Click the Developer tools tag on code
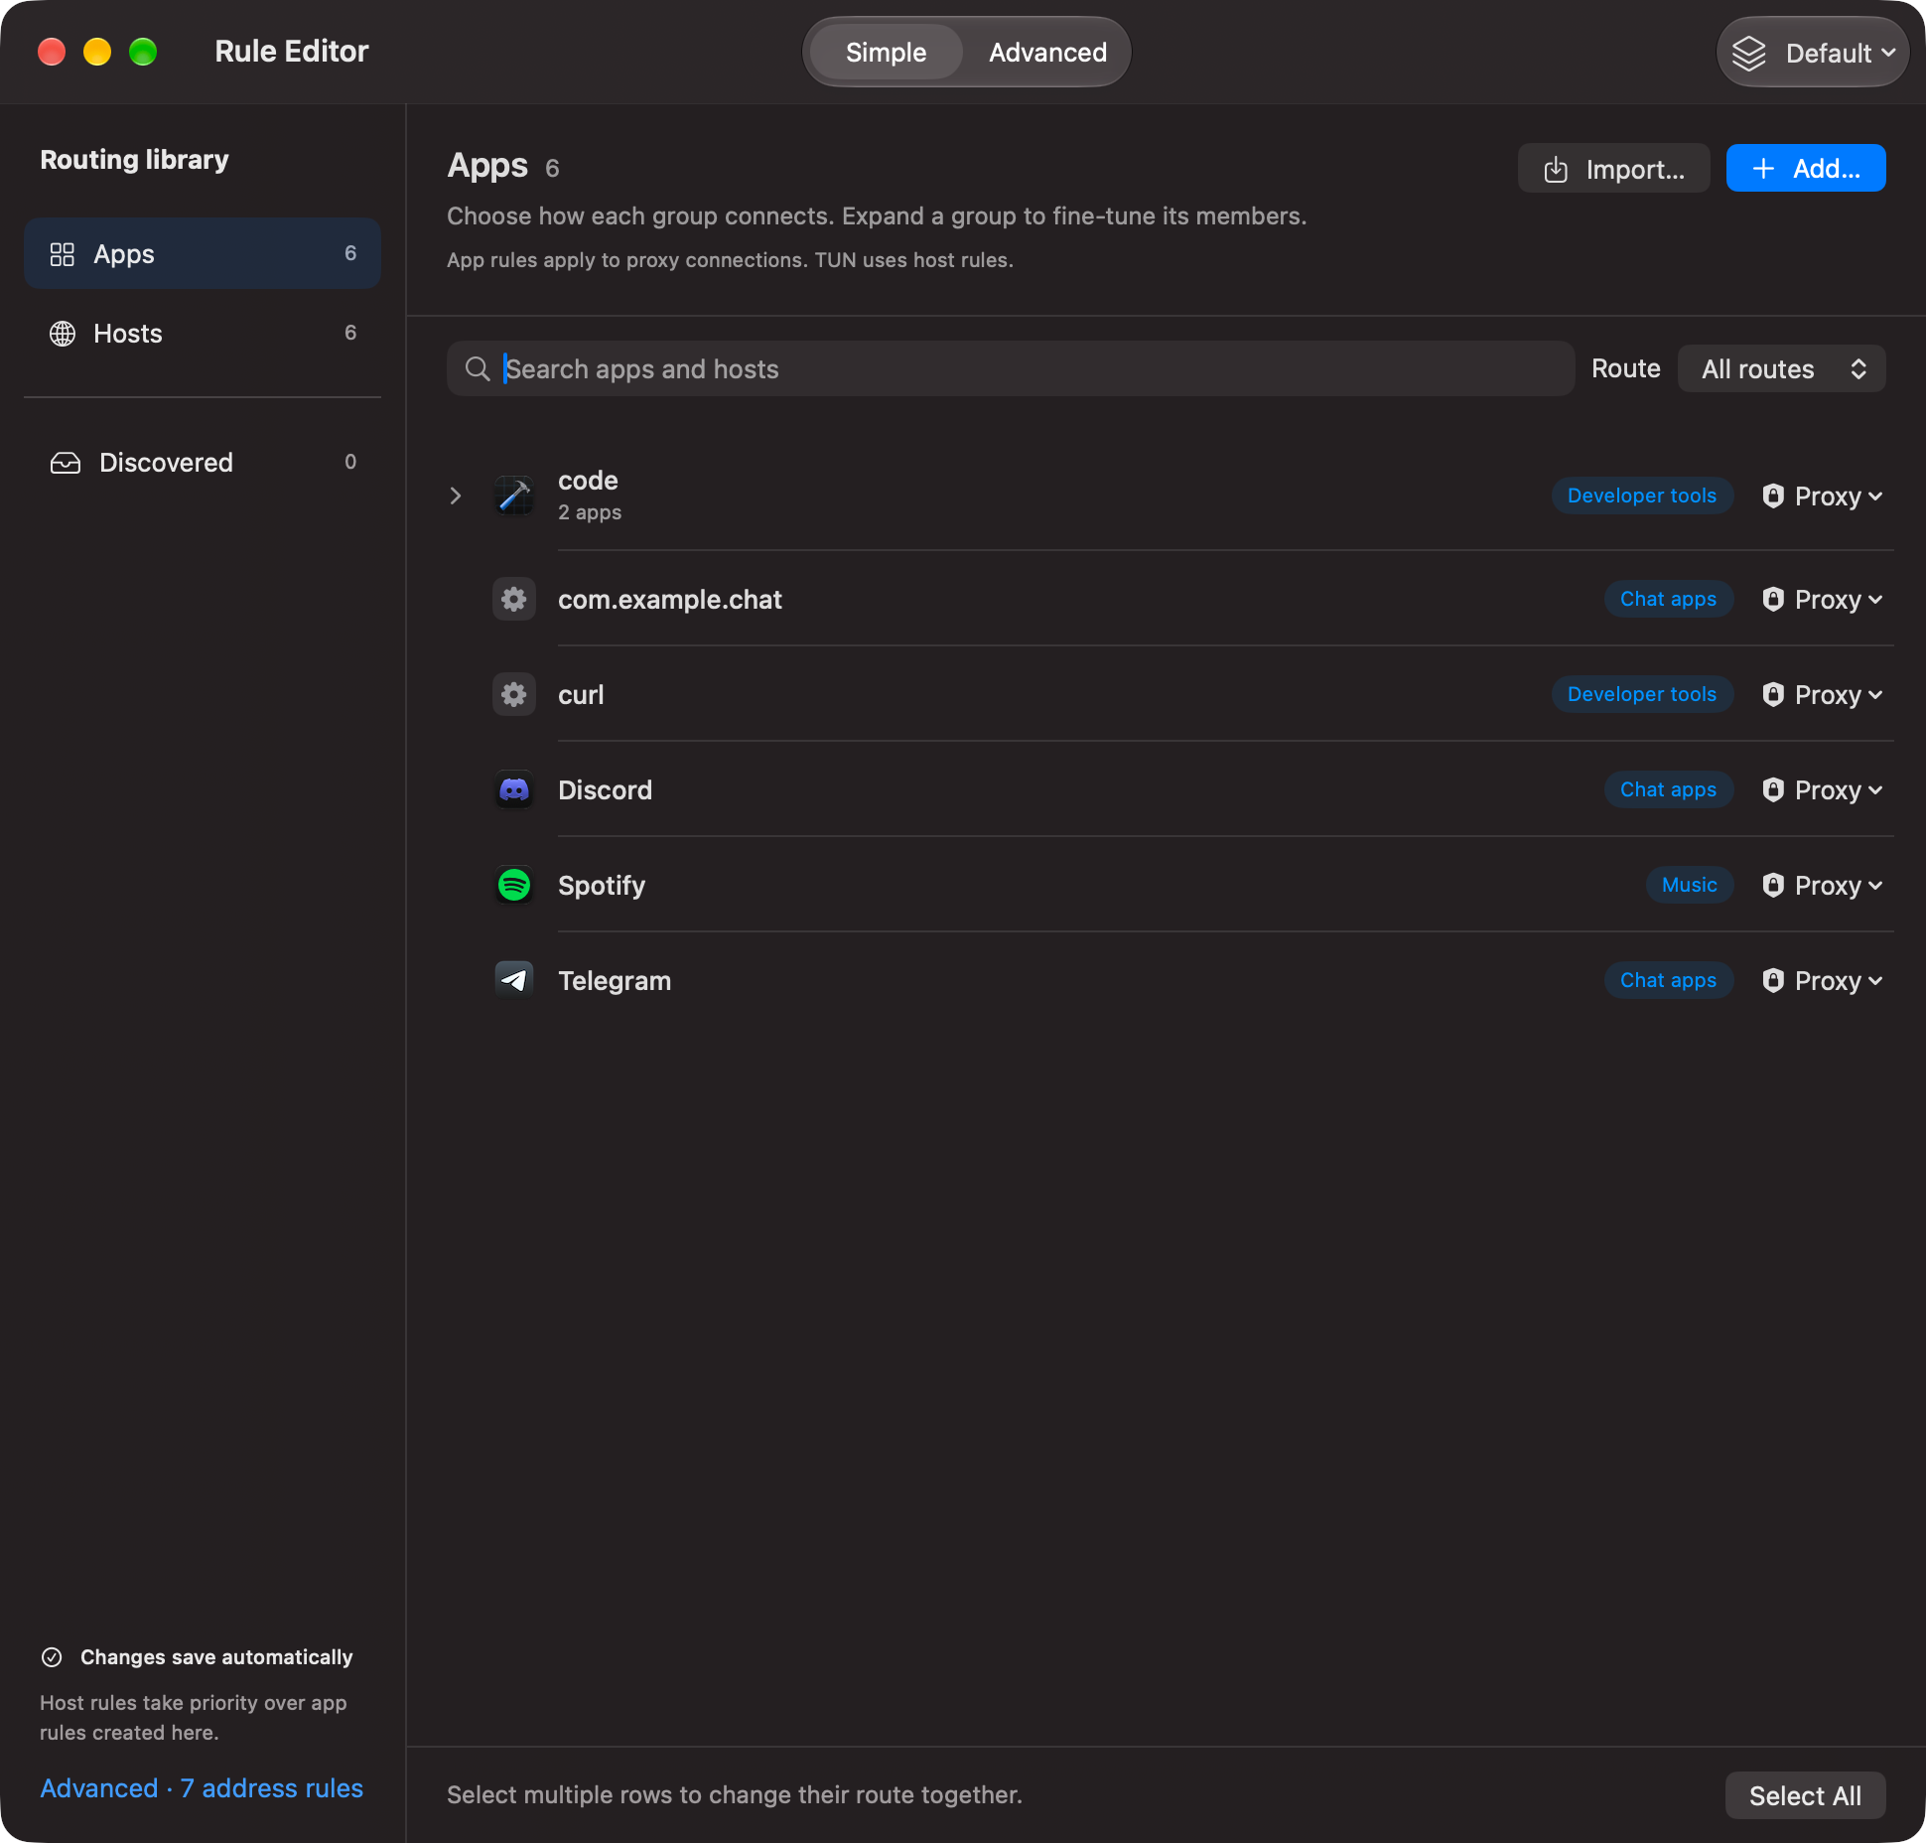Image resolution: width=1926 pixels, height=1843 pixels. pyautogui.click(x=1642, y=496)
